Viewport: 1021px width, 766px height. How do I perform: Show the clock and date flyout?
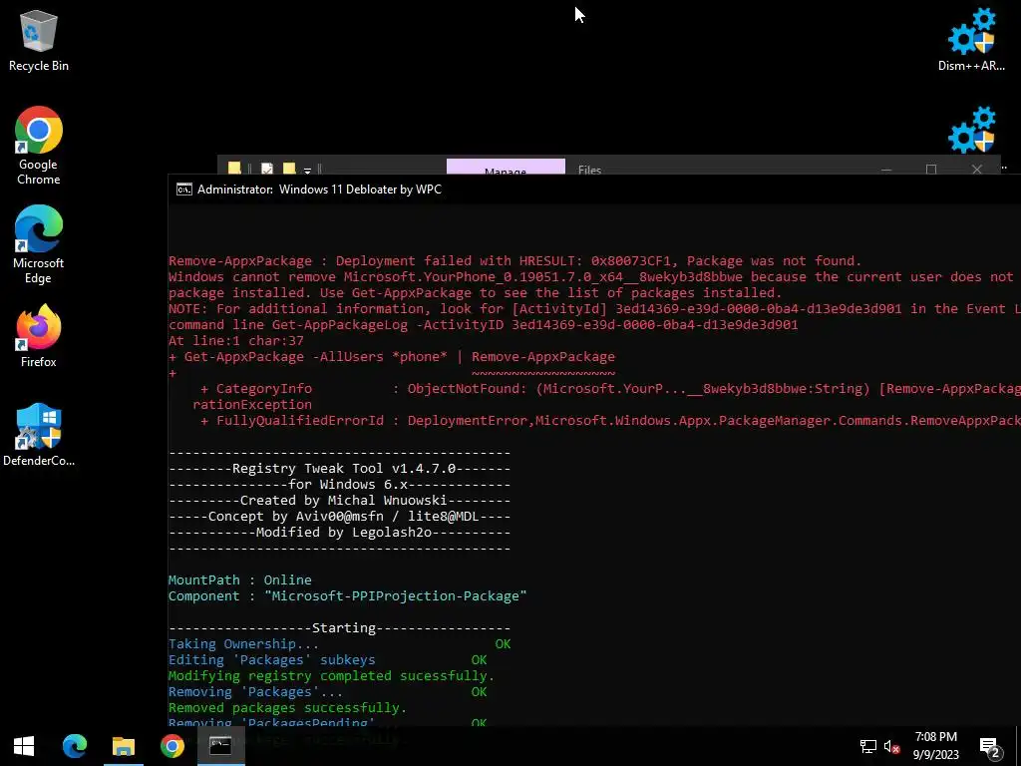tap(935, 746)
